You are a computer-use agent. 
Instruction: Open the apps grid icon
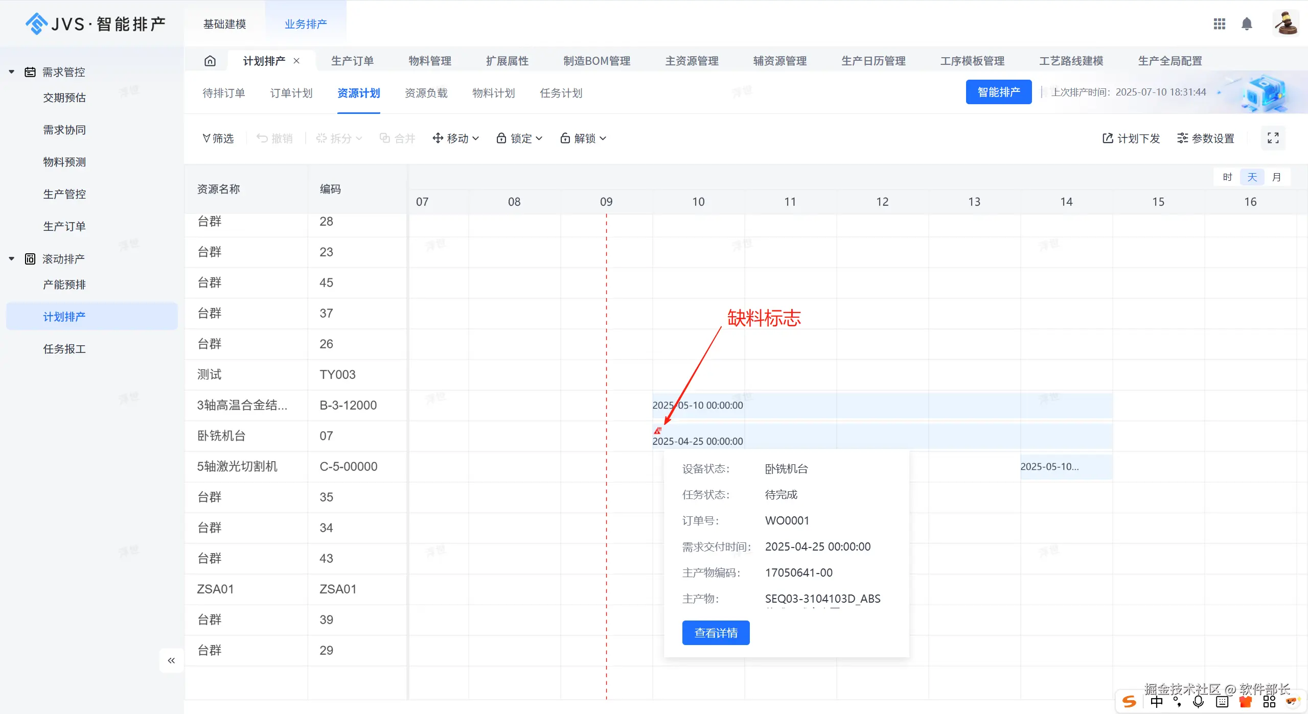tap(1219, 24)
